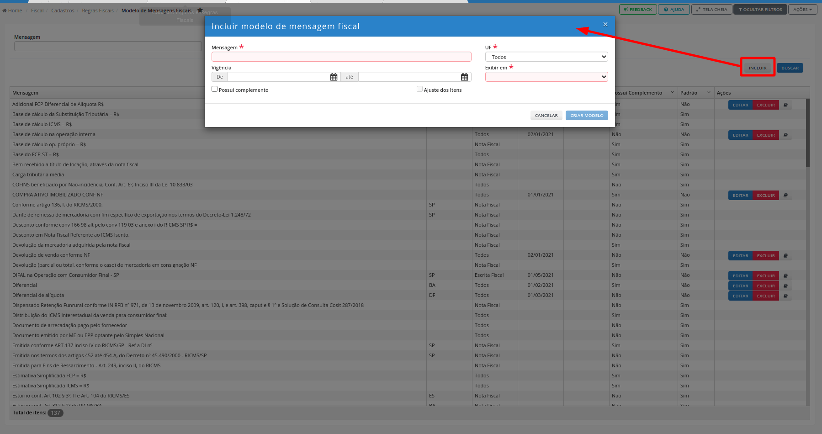
Task: Edit DIFAL na Operação com Consumidor Final row
Action: click(x=740, y=276)
